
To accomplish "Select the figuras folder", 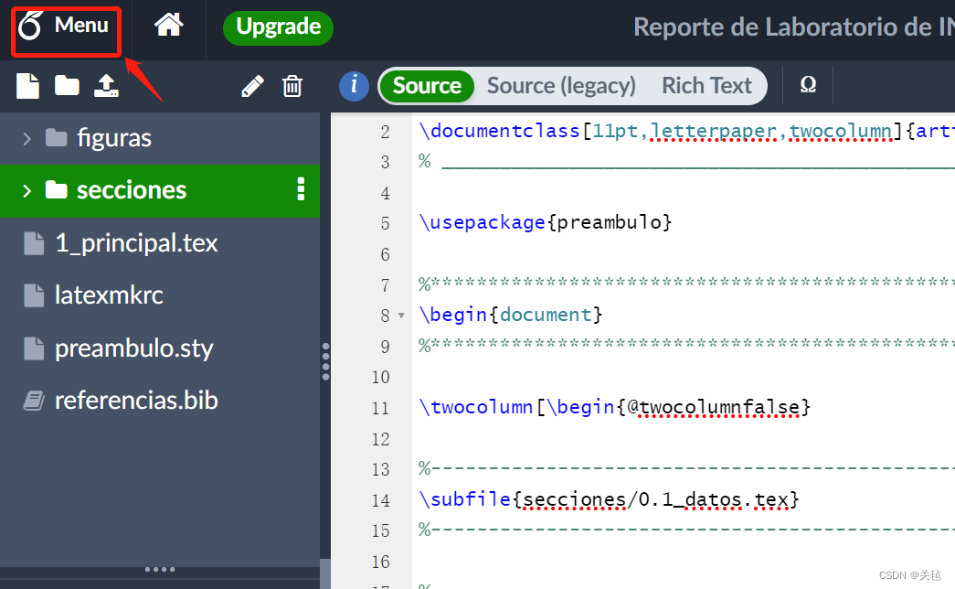I will point(160,138).
